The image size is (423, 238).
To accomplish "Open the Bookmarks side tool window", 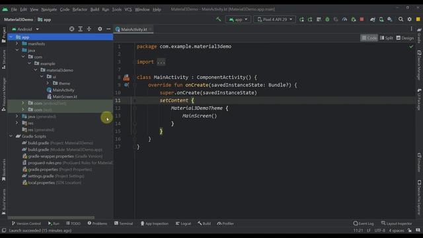I will click(4, 170).
